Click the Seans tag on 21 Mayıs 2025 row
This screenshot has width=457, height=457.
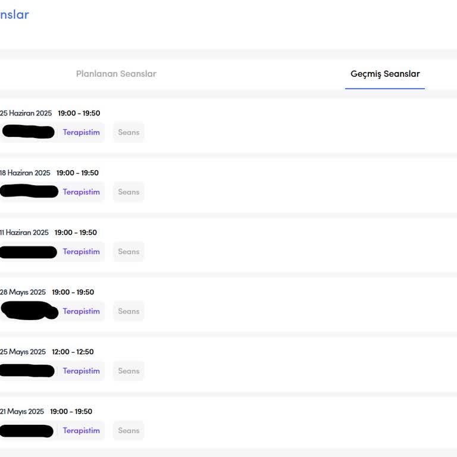[x=129, y=430]
